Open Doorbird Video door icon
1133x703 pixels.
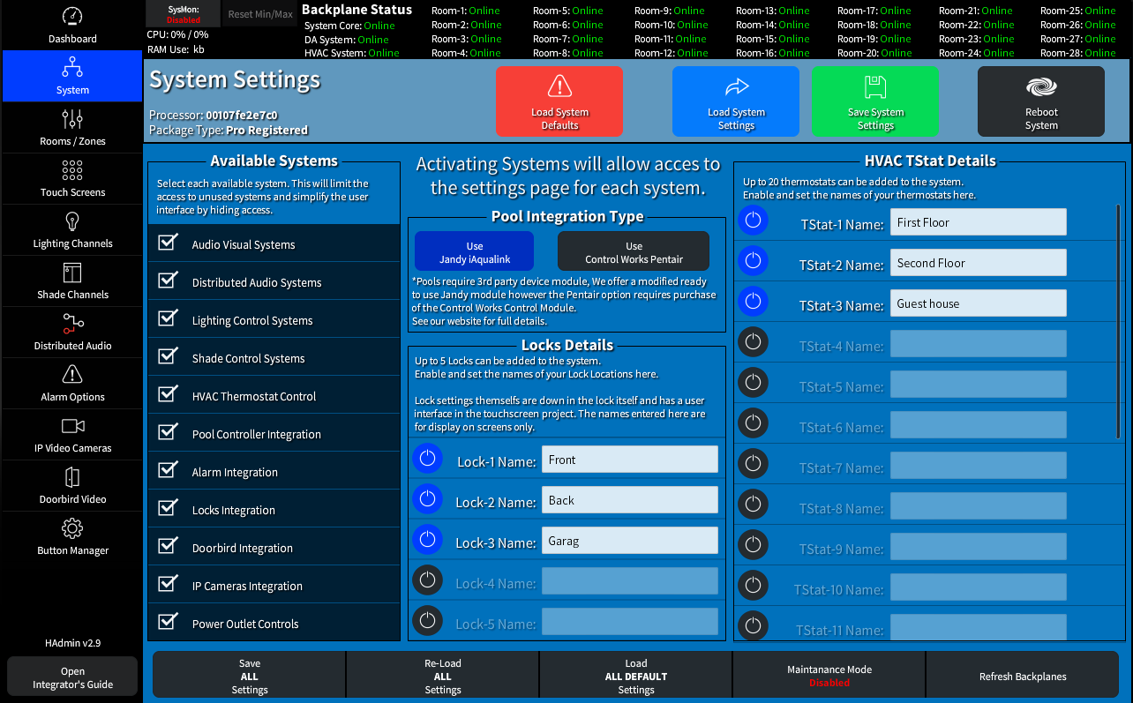pos(72,477)
